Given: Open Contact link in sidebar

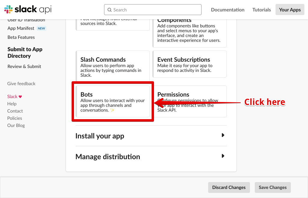Looking at the screenshot, I should pyautogui.click(x=15, y=111).
